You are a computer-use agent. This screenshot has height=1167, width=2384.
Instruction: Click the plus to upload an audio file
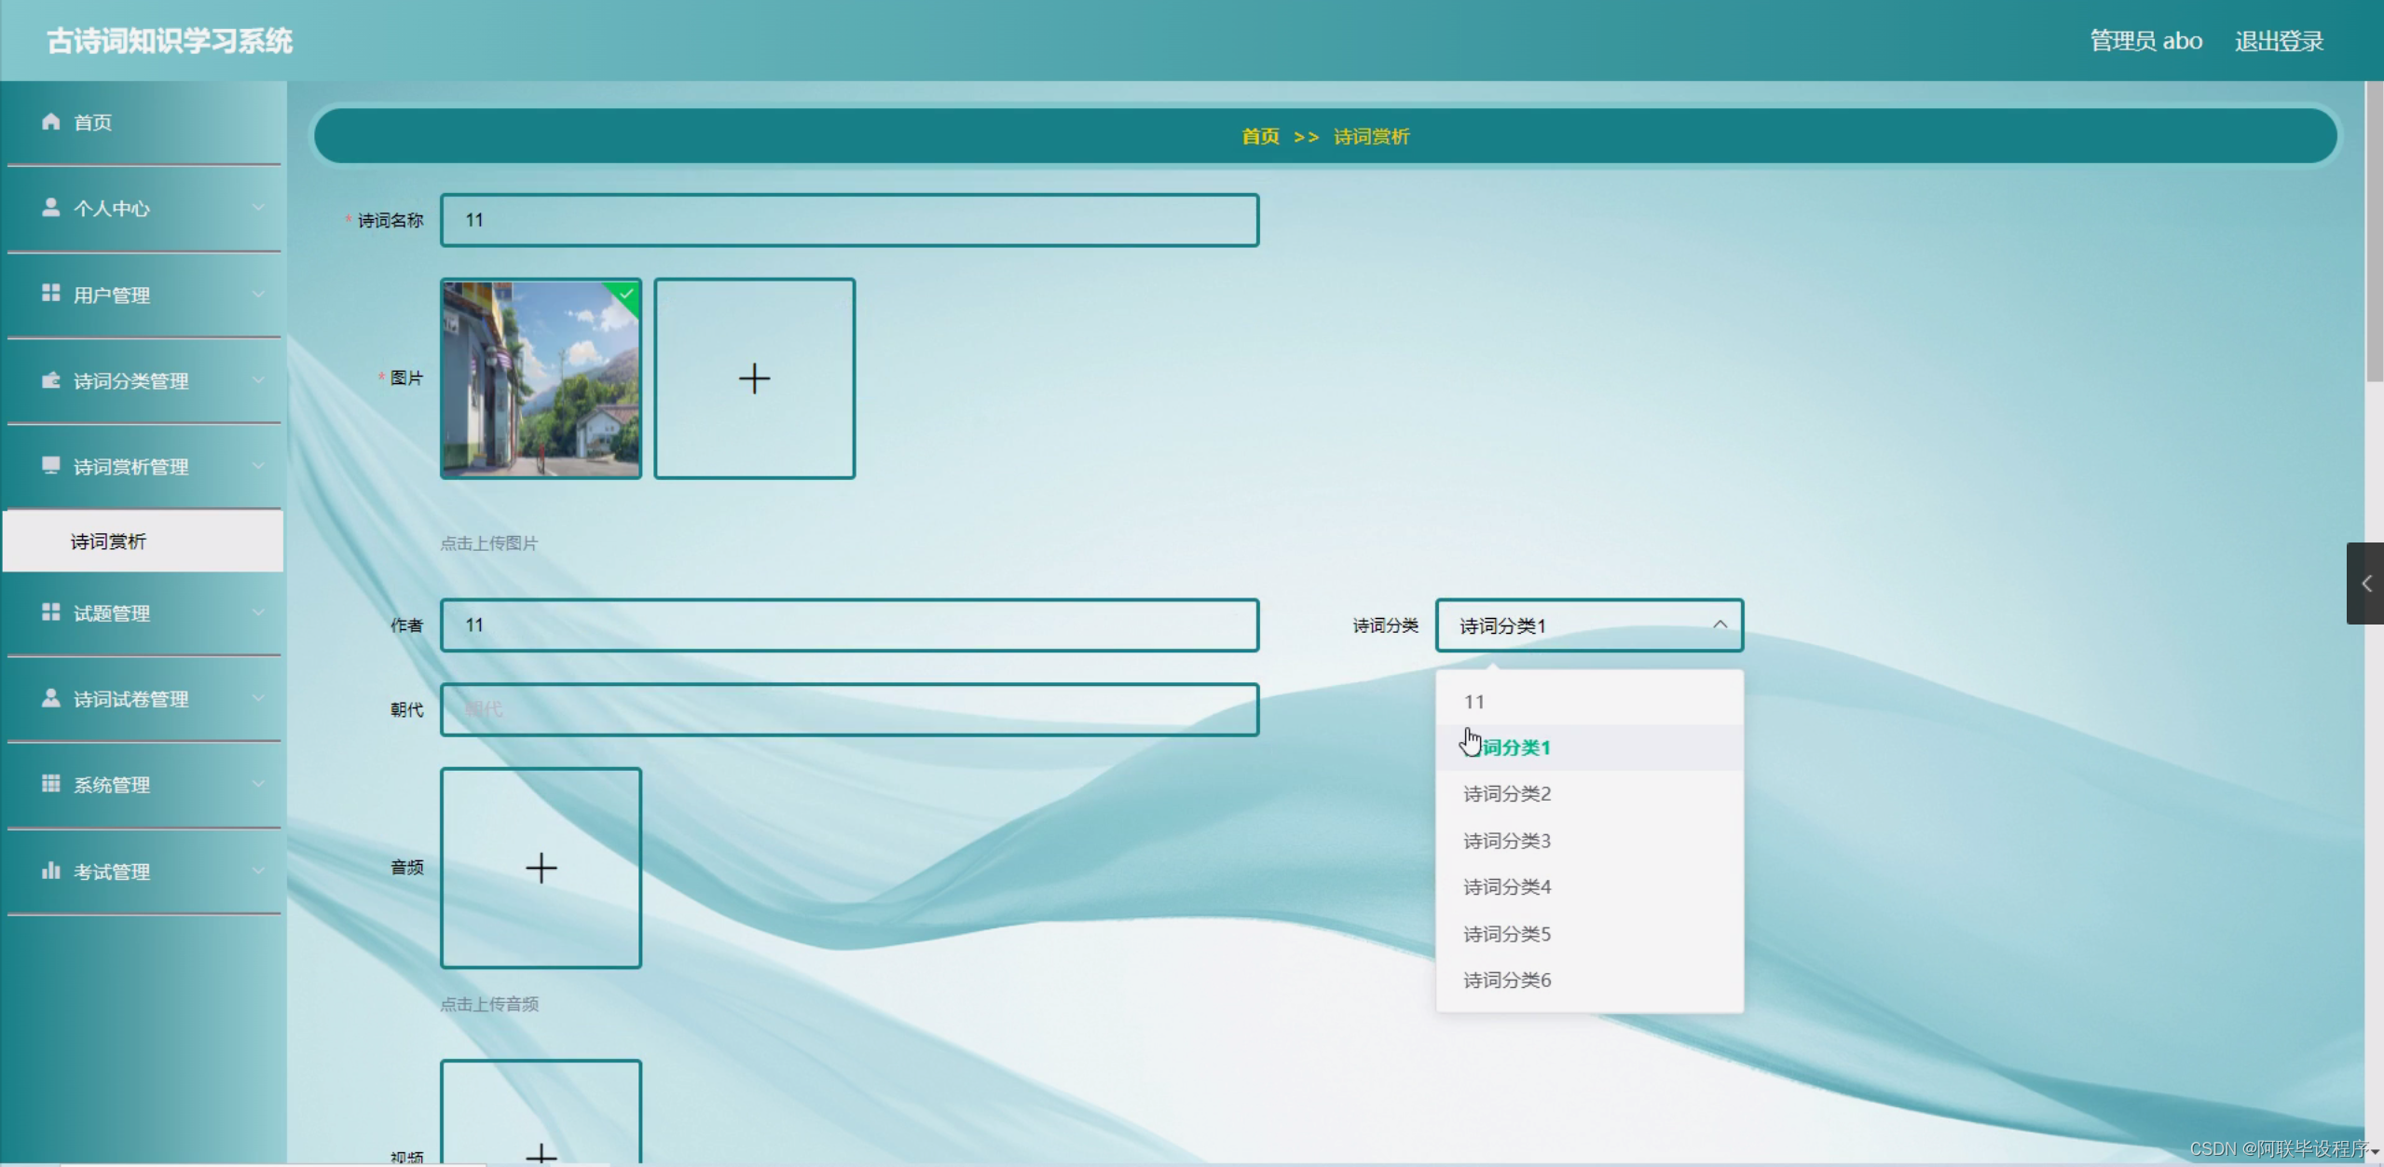[541, 868]
